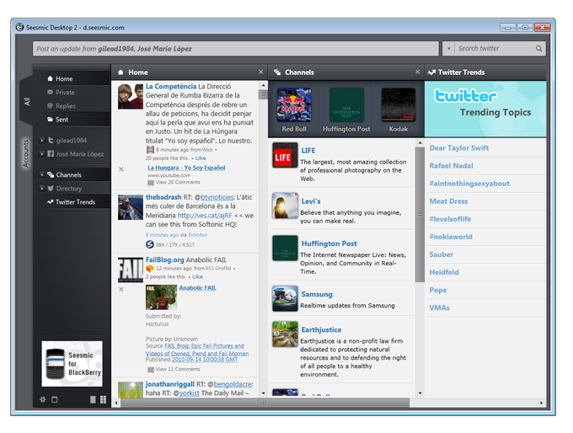Expand the Channels sidebar item

42,174
